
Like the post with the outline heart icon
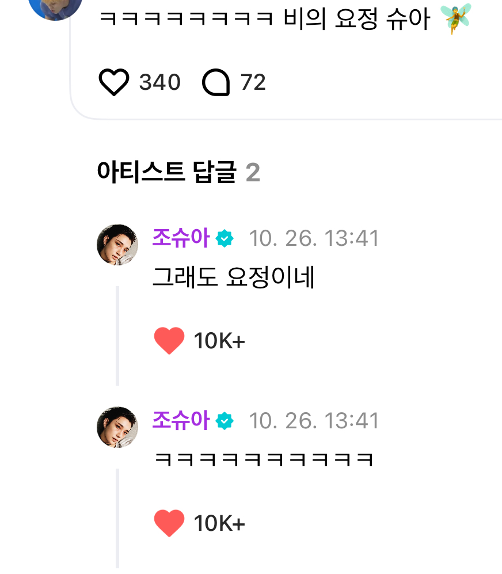click(x=114, y=83)
